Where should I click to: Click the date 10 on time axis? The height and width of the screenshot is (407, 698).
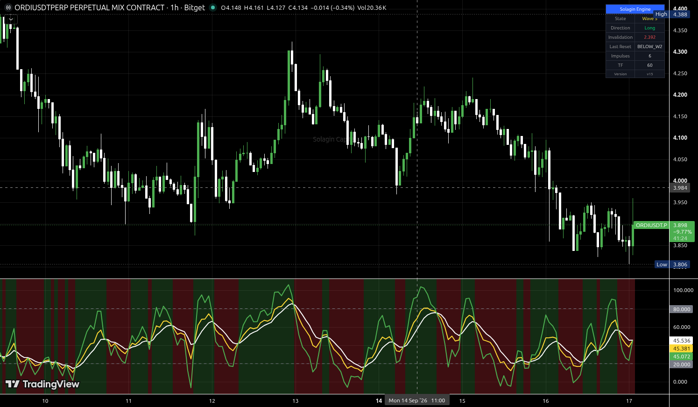click(45, 401)
